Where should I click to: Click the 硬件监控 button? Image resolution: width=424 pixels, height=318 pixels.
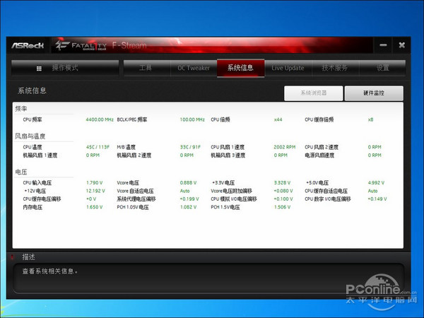[x=374, y=93]
